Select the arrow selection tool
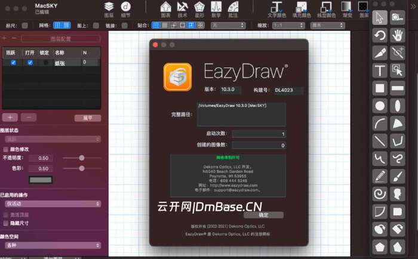The height and width of the screenshot is (259, 418). tap(380, 17)
